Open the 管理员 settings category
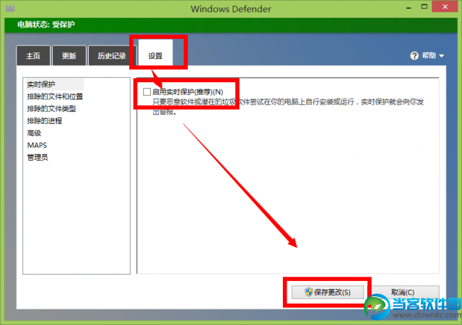Viewport: 462px width, 325px height. (x=38, y=158)
